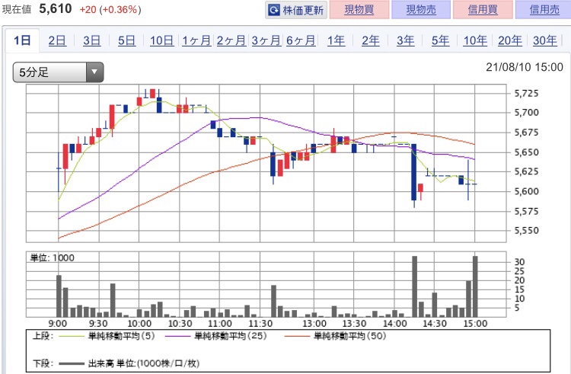Image resolution: width=571 pixels, height=374 pixels.
Task: Open the 5分足 interval dropdown
Action: (59, 72)
